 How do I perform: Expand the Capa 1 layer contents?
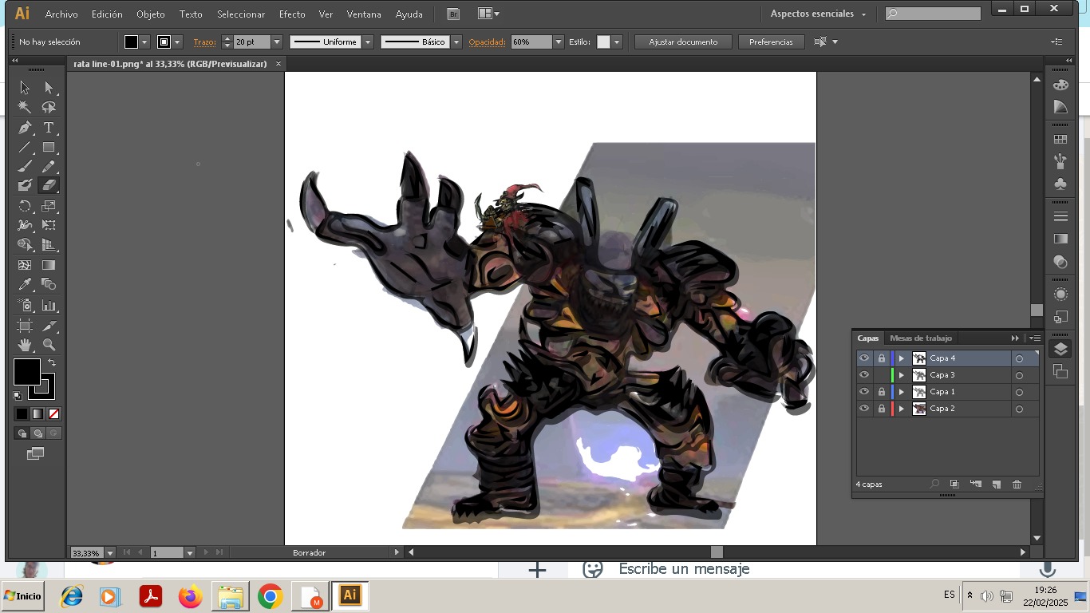click(902, 392)
